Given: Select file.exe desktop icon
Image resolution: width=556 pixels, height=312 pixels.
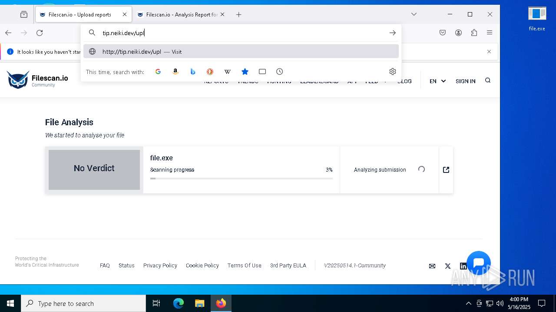Looking at the screenshot, I should point(537,19).
